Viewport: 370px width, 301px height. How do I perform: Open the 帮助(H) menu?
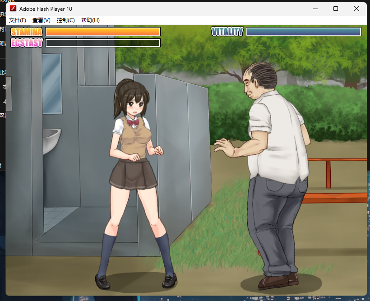point(90,20)
